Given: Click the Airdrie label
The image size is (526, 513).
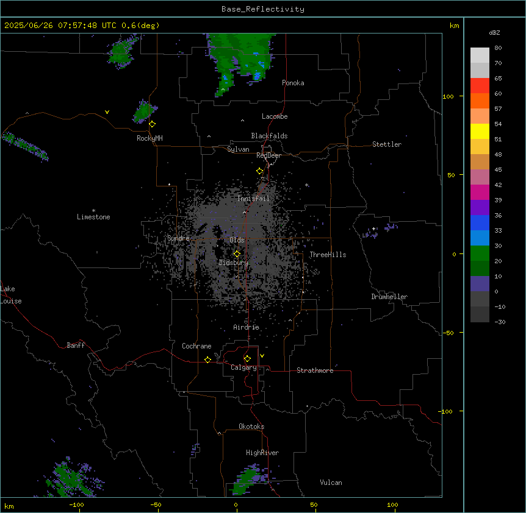Looking at the screenshot, I should (x=247, y=327).
